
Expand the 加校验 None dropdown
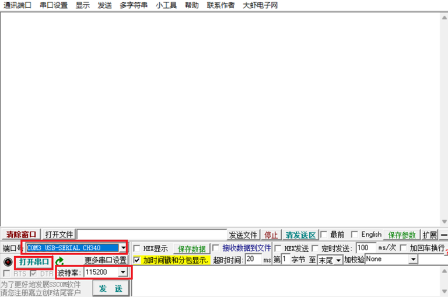coord(413,259)
